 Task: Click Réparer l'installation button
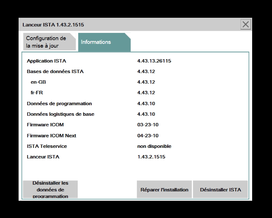click(x=164, y=189)
